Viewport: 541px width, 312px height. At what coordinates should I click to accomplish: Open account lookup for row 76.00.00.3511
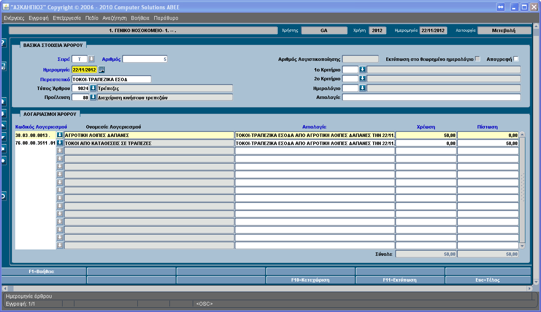pyautogui.click(x=60, y=143)
